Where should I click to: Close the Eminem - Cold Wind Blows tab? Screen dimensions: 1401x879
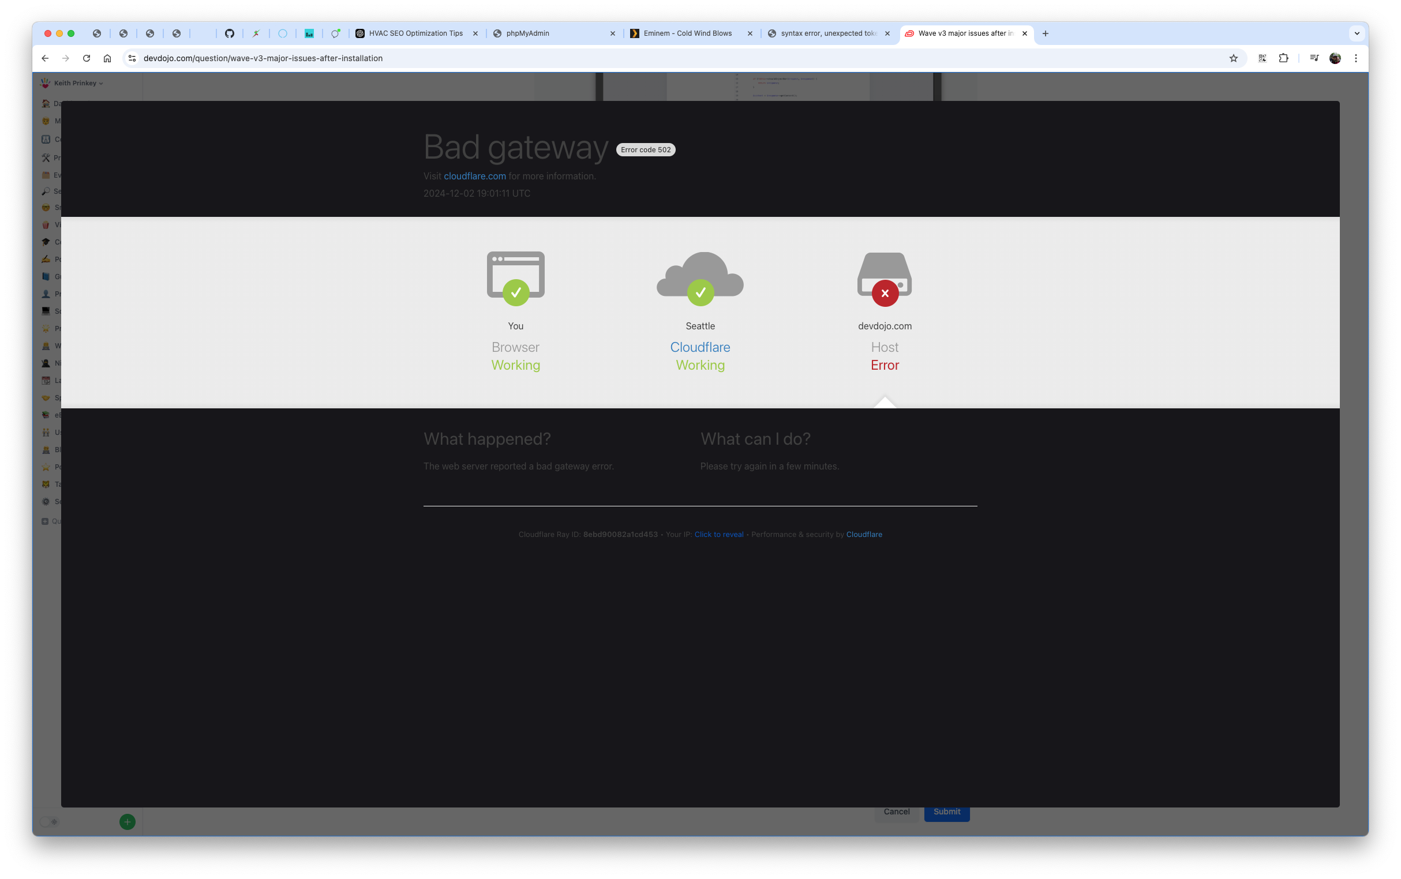(x=750, y=33)
